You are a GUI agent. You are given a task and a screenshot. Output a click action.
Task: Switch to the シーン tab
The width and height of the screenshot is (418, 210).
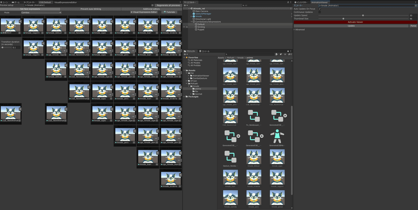(x=4, y=2)
